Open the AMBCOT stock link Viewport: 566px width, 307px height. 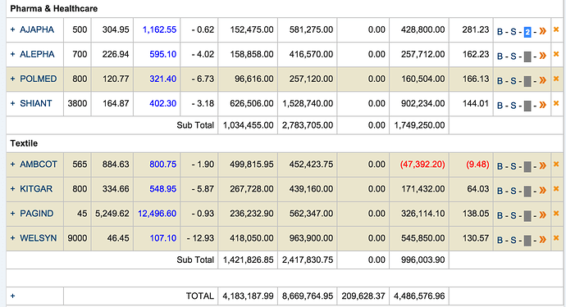click(x=39, y=165)
